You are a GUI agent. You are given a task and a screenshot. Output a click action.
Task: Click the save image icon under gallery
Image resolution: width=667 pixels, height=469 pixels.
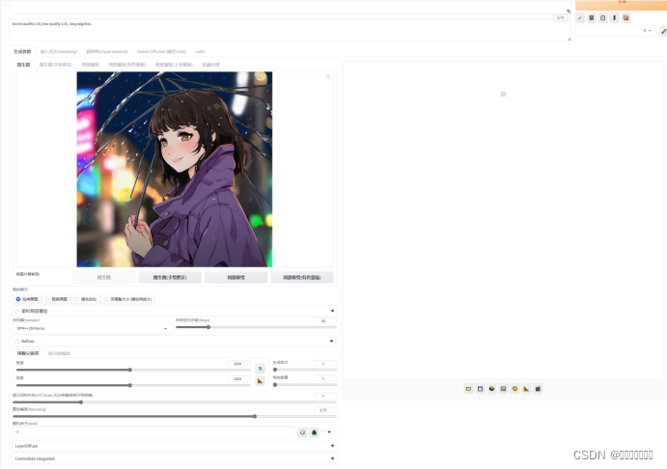pos(481,389)
